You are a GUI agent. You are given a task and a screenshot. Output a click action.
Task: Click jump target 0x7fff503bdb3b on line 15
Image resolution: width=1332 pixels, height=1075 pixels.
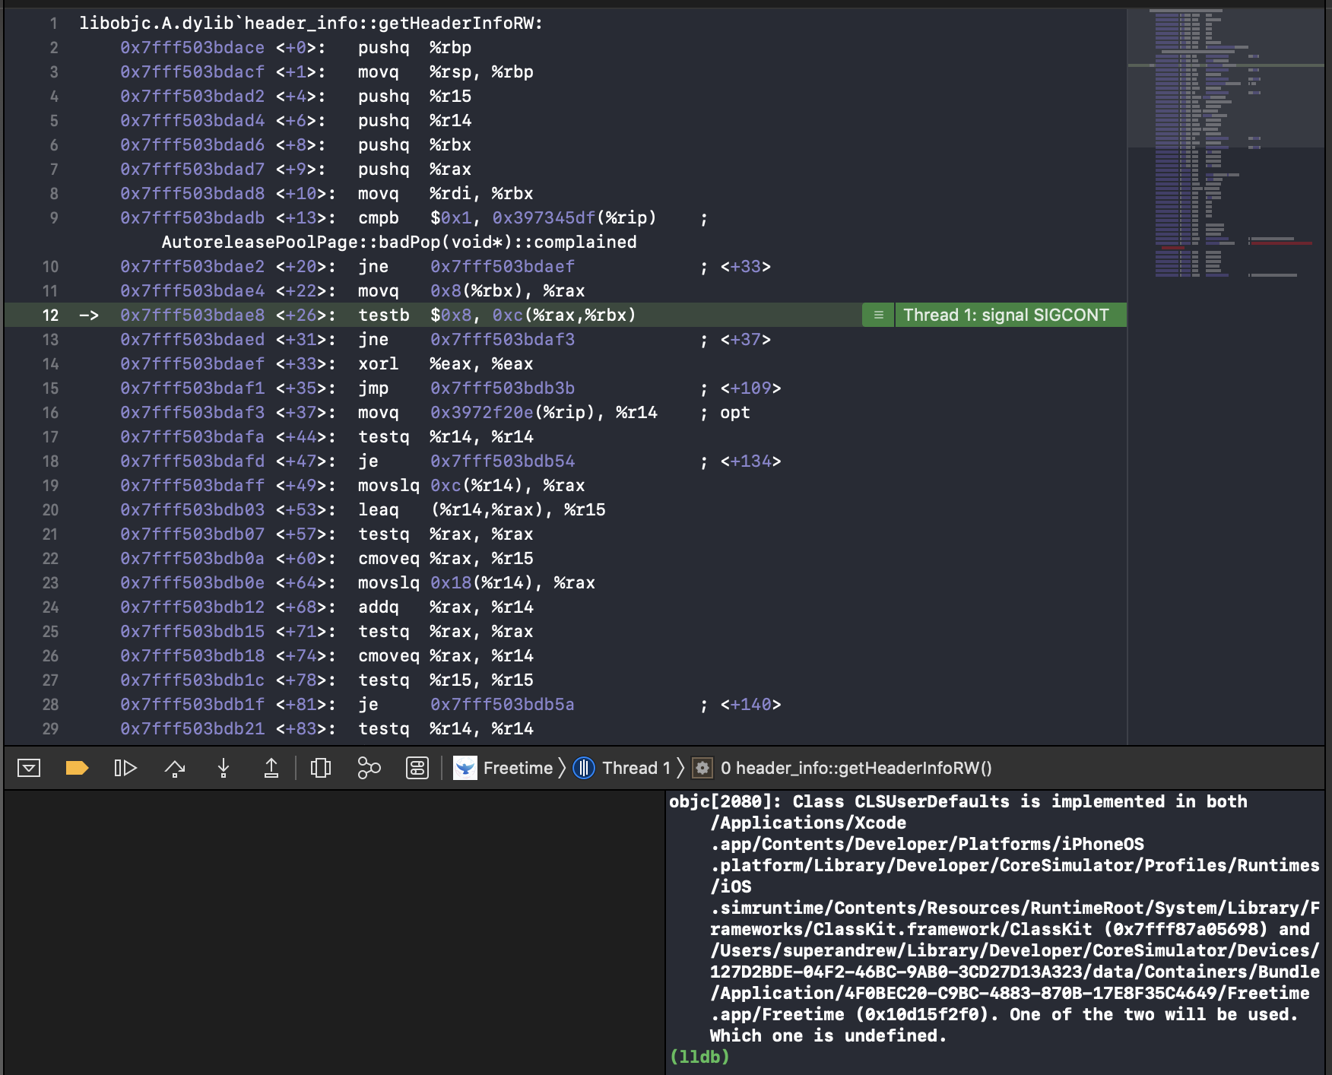click(503, 388)
